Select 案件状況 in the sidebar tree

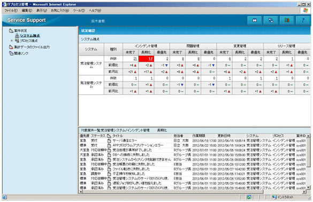tap(20, 31)
